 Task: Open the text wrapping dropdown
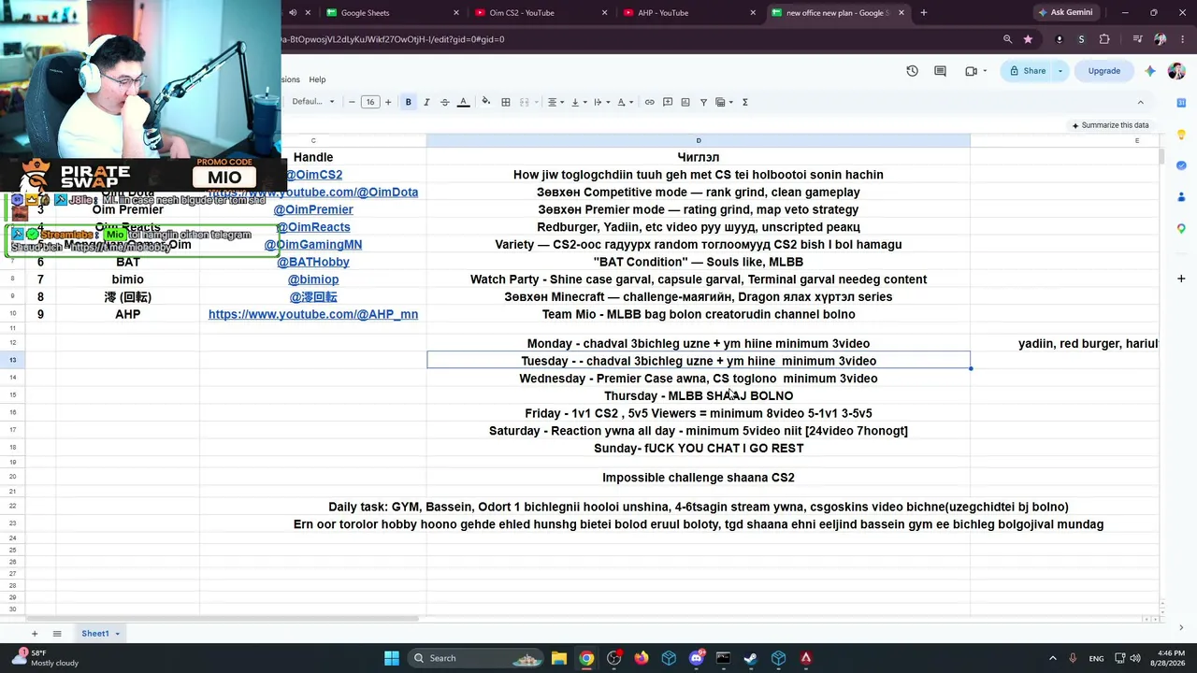click(600, 102)
